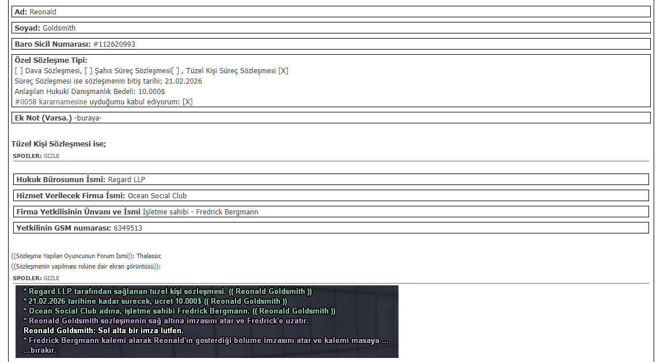This screenshot has height=362, width=664.
Task: Click the Dava Sözleşmesi empty bracket option
Action: click(18, 71)
